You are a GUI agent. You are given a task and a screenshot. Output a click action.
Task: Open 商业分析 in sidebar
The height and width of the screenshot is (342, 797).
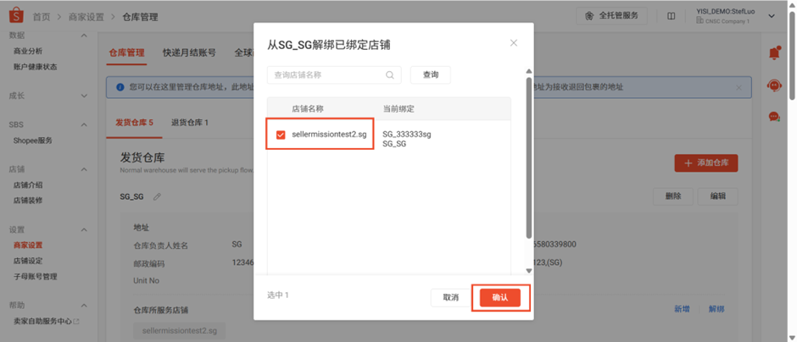tap(28, 51)
